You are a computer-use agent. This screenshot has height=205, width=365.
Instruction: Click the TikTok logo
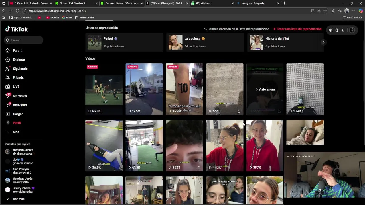point(16,29)
